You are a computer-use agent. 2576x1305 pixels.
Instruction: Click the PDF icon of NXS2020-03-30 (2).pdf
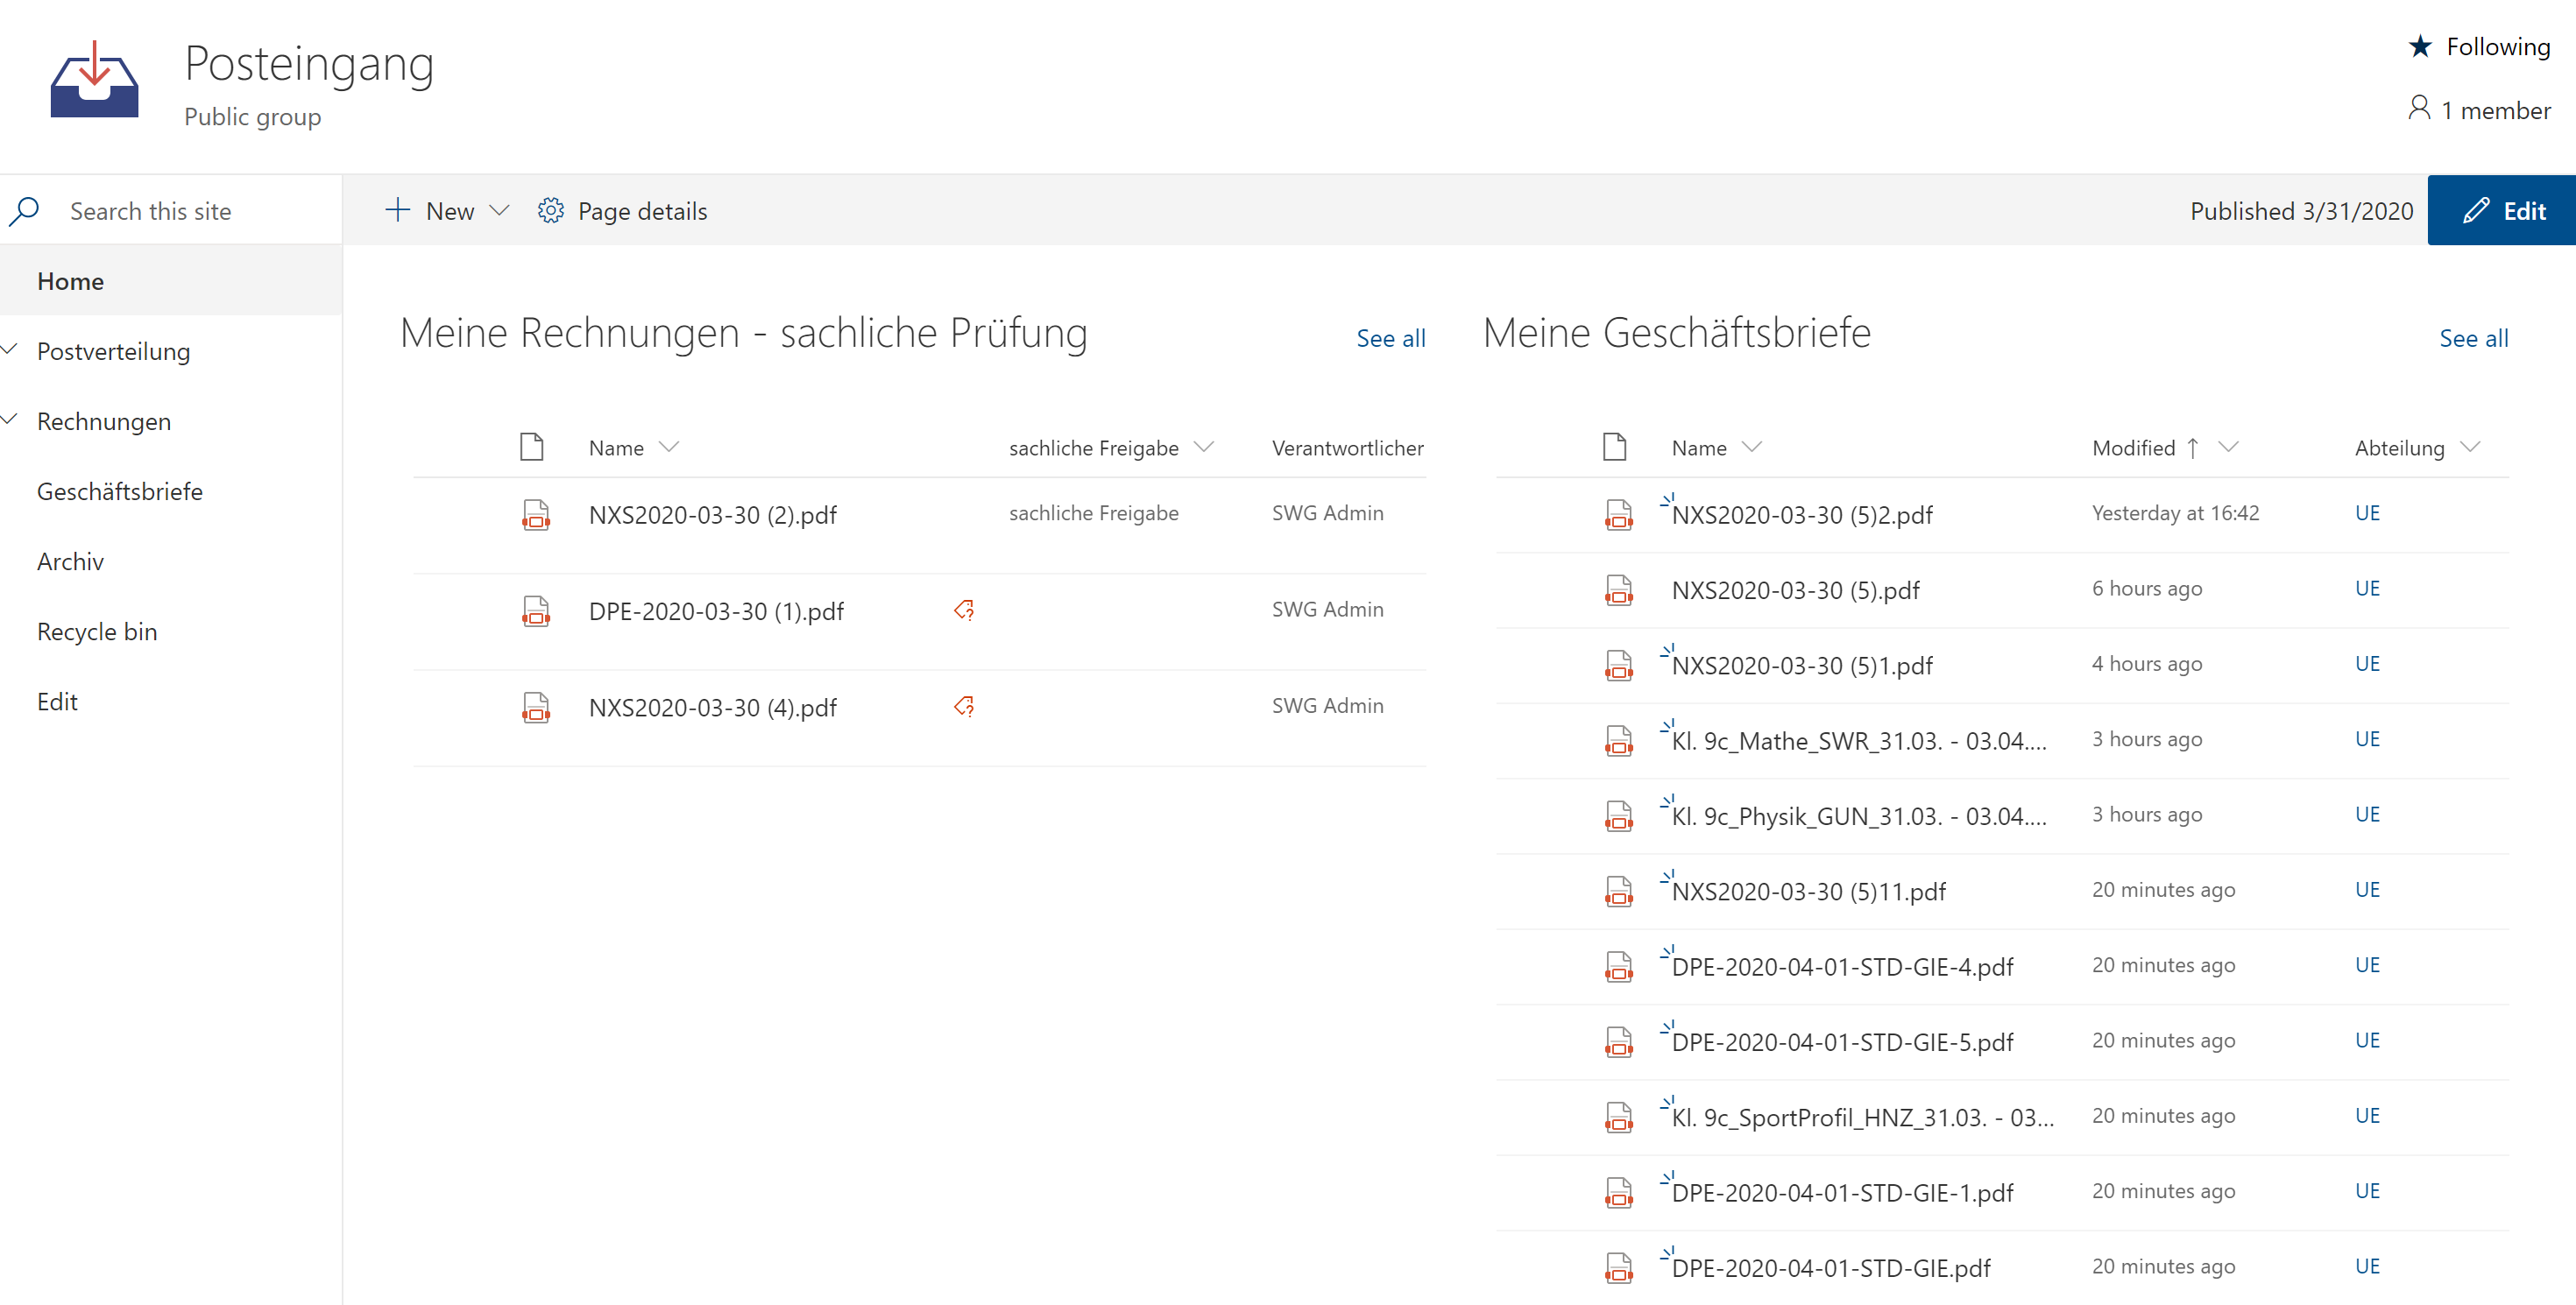535,515
